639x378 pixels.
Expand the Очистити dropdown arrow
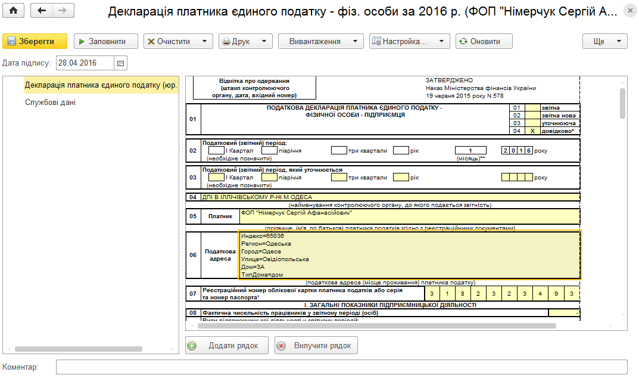click(x=205, y=41)
